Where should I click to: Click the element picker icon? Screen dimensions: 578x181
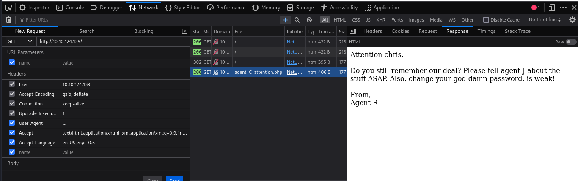(x=8, y=8)
